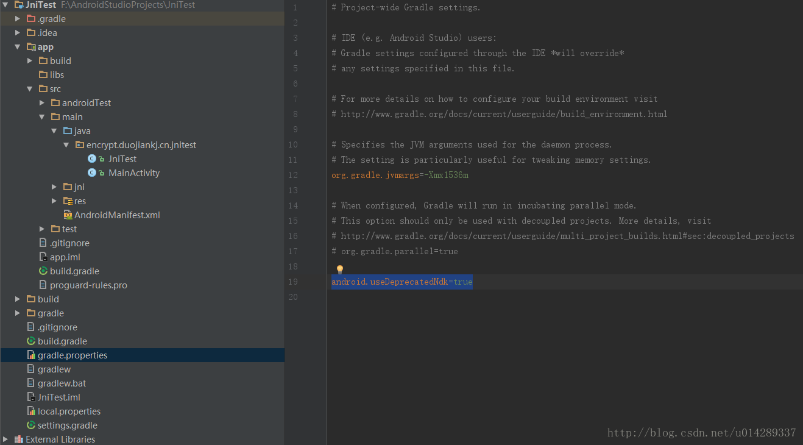Image resolution: width=803 pixels, height=445 pixels.
Task: Select the JniTest class file
Action: point(122,159)
